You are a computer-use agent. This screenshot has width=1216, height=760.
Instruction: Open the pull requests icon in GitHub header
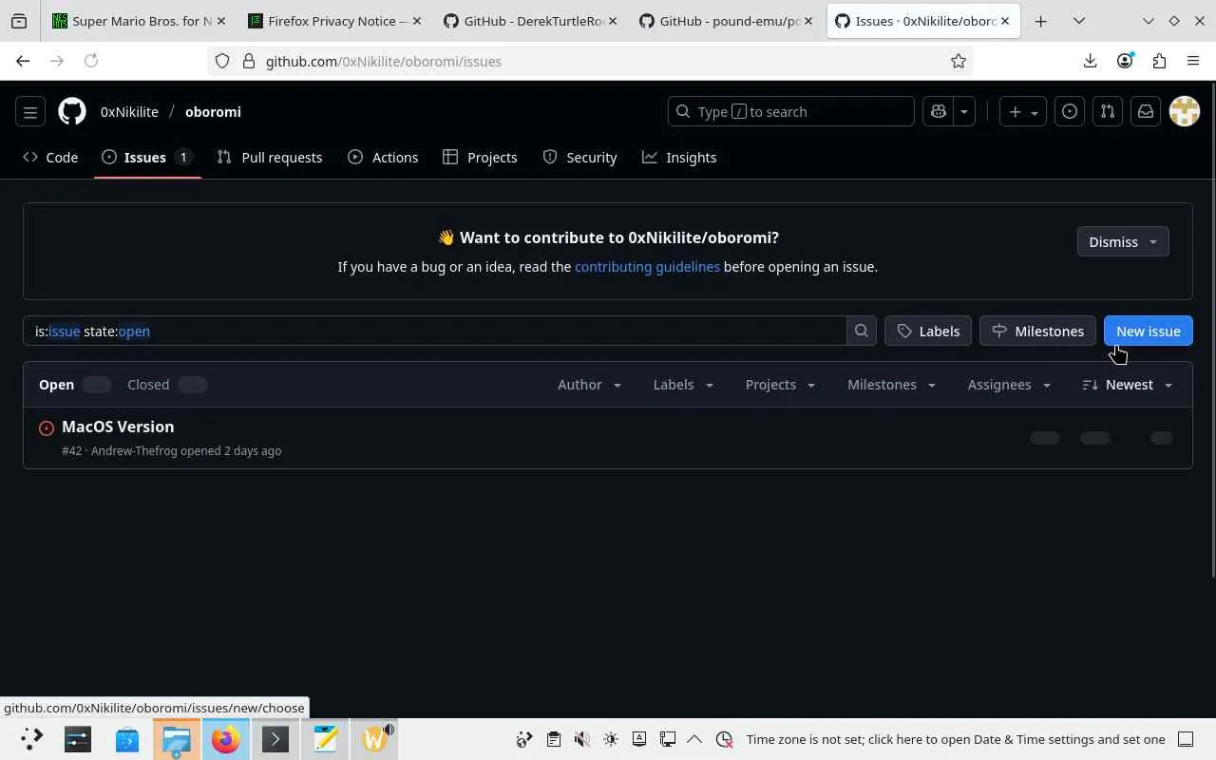coord(1108,112)
